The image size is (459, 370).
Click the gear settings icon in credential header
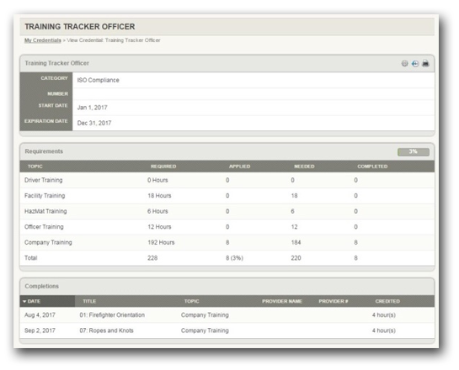[x=404, y=63]
